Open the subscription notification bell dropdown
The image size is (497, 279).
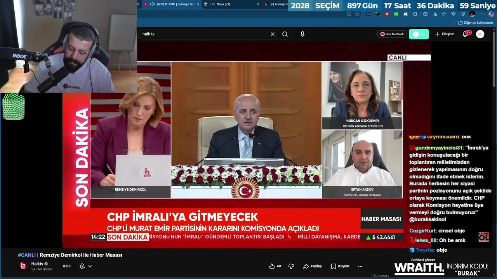(x=86, y=266)
